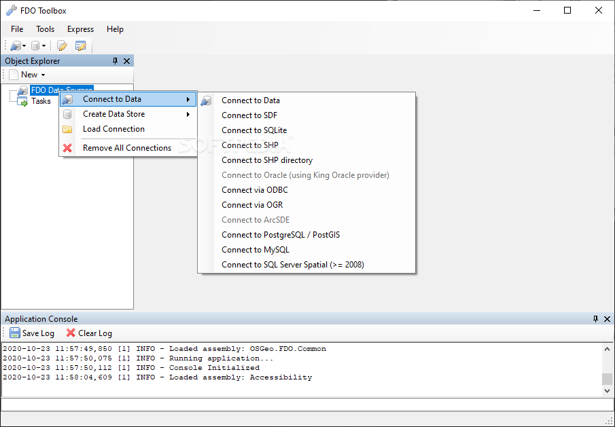
Task: Click the FDO Data Sources tree icon
Action: tap(22, 90)
